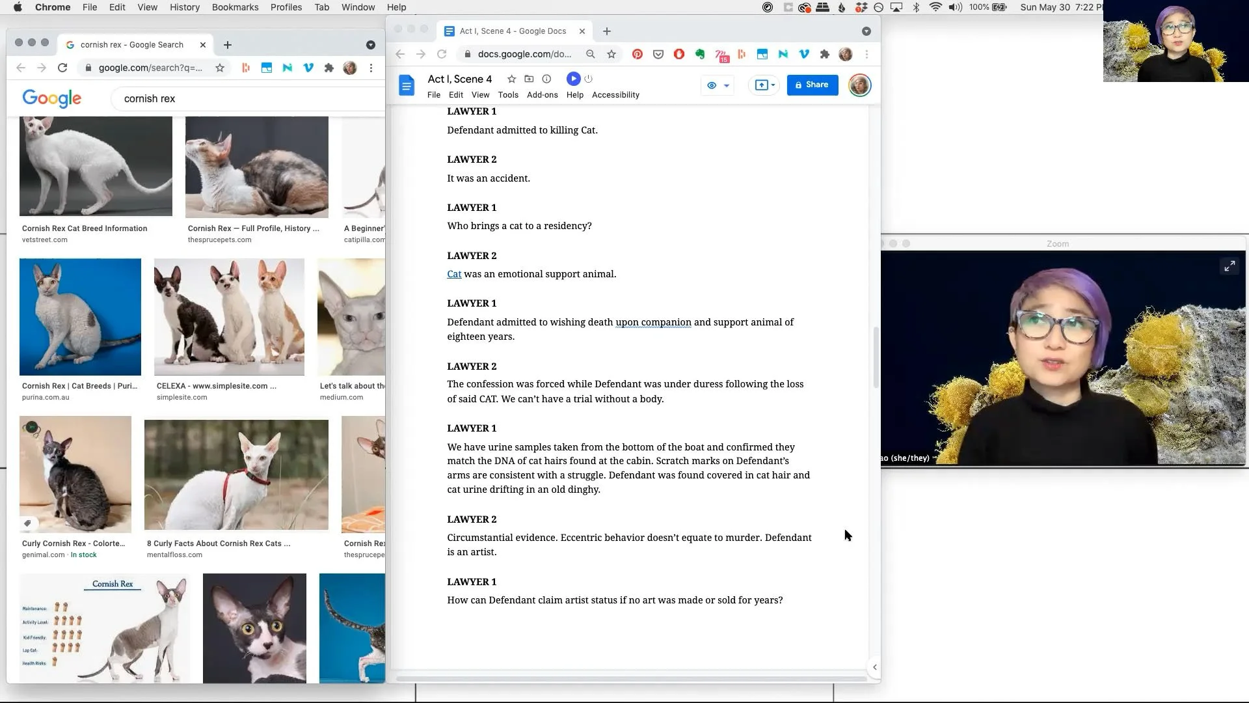Open the document status info icon

click(546, 79)
